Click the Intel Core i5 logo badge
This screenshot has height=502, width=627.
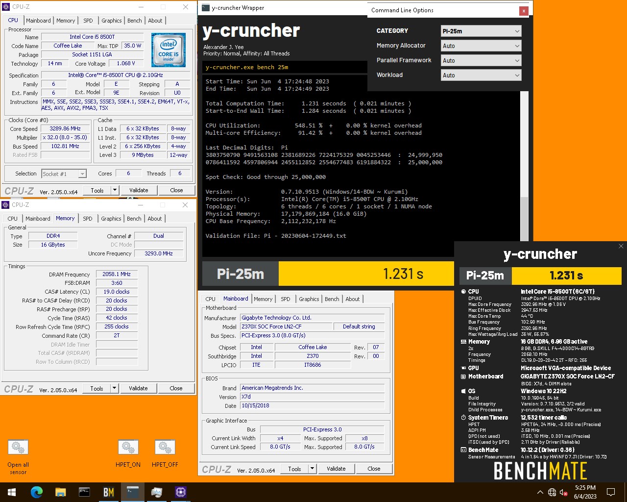point(169,50)
